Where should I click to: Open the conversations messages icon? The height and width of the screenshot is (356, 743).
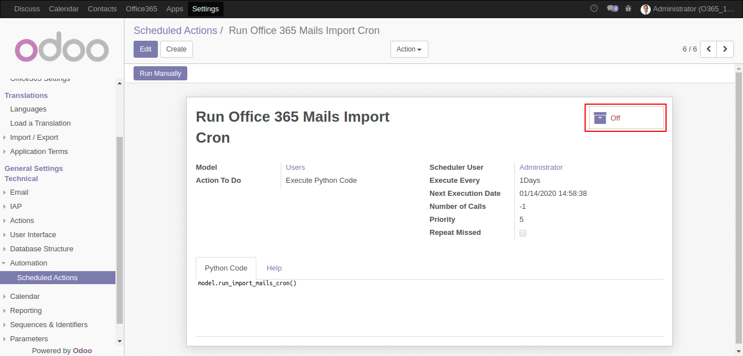tap(612, 8)
